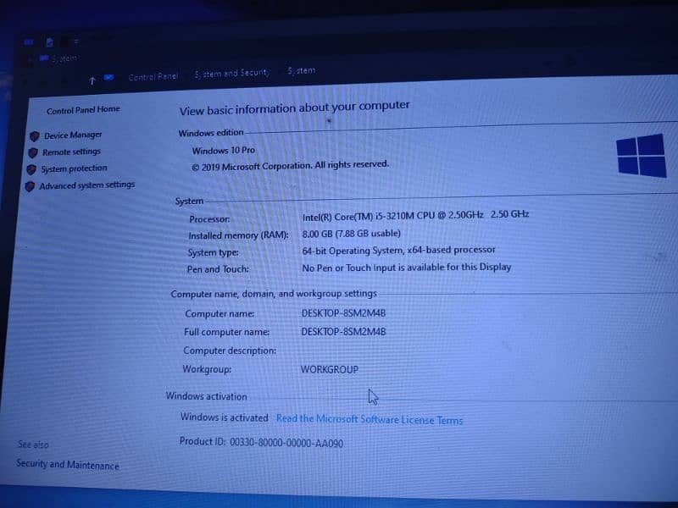Click the computer name DESKTOP-8SM2M4B value

pyautogui.click(x=343, y=313)
